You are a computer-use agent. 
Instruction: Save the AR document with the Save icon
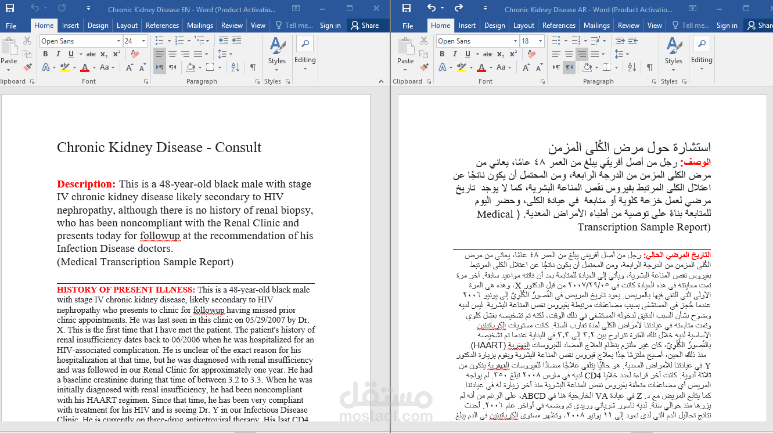tap(407, 8)
